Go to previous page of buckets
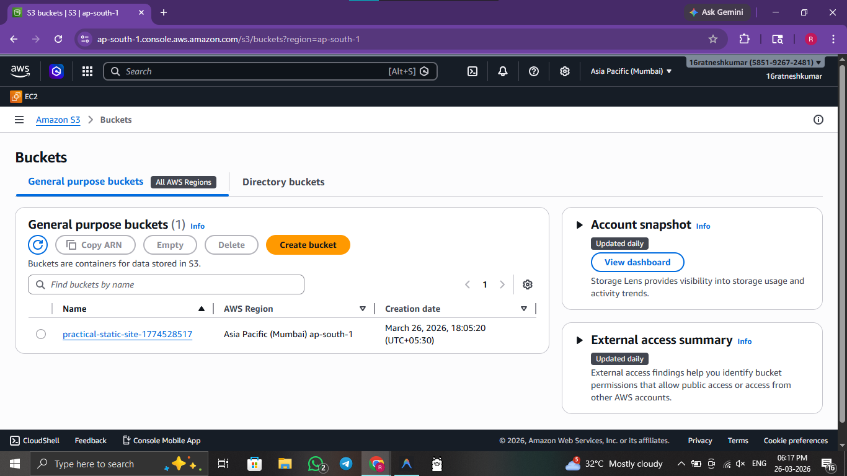 (x=468, y=284)
